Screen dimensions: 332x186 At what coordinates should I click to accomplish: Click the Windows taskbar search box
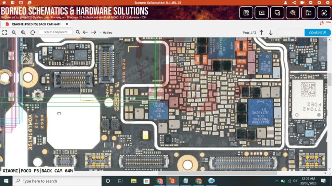[57, 181]
